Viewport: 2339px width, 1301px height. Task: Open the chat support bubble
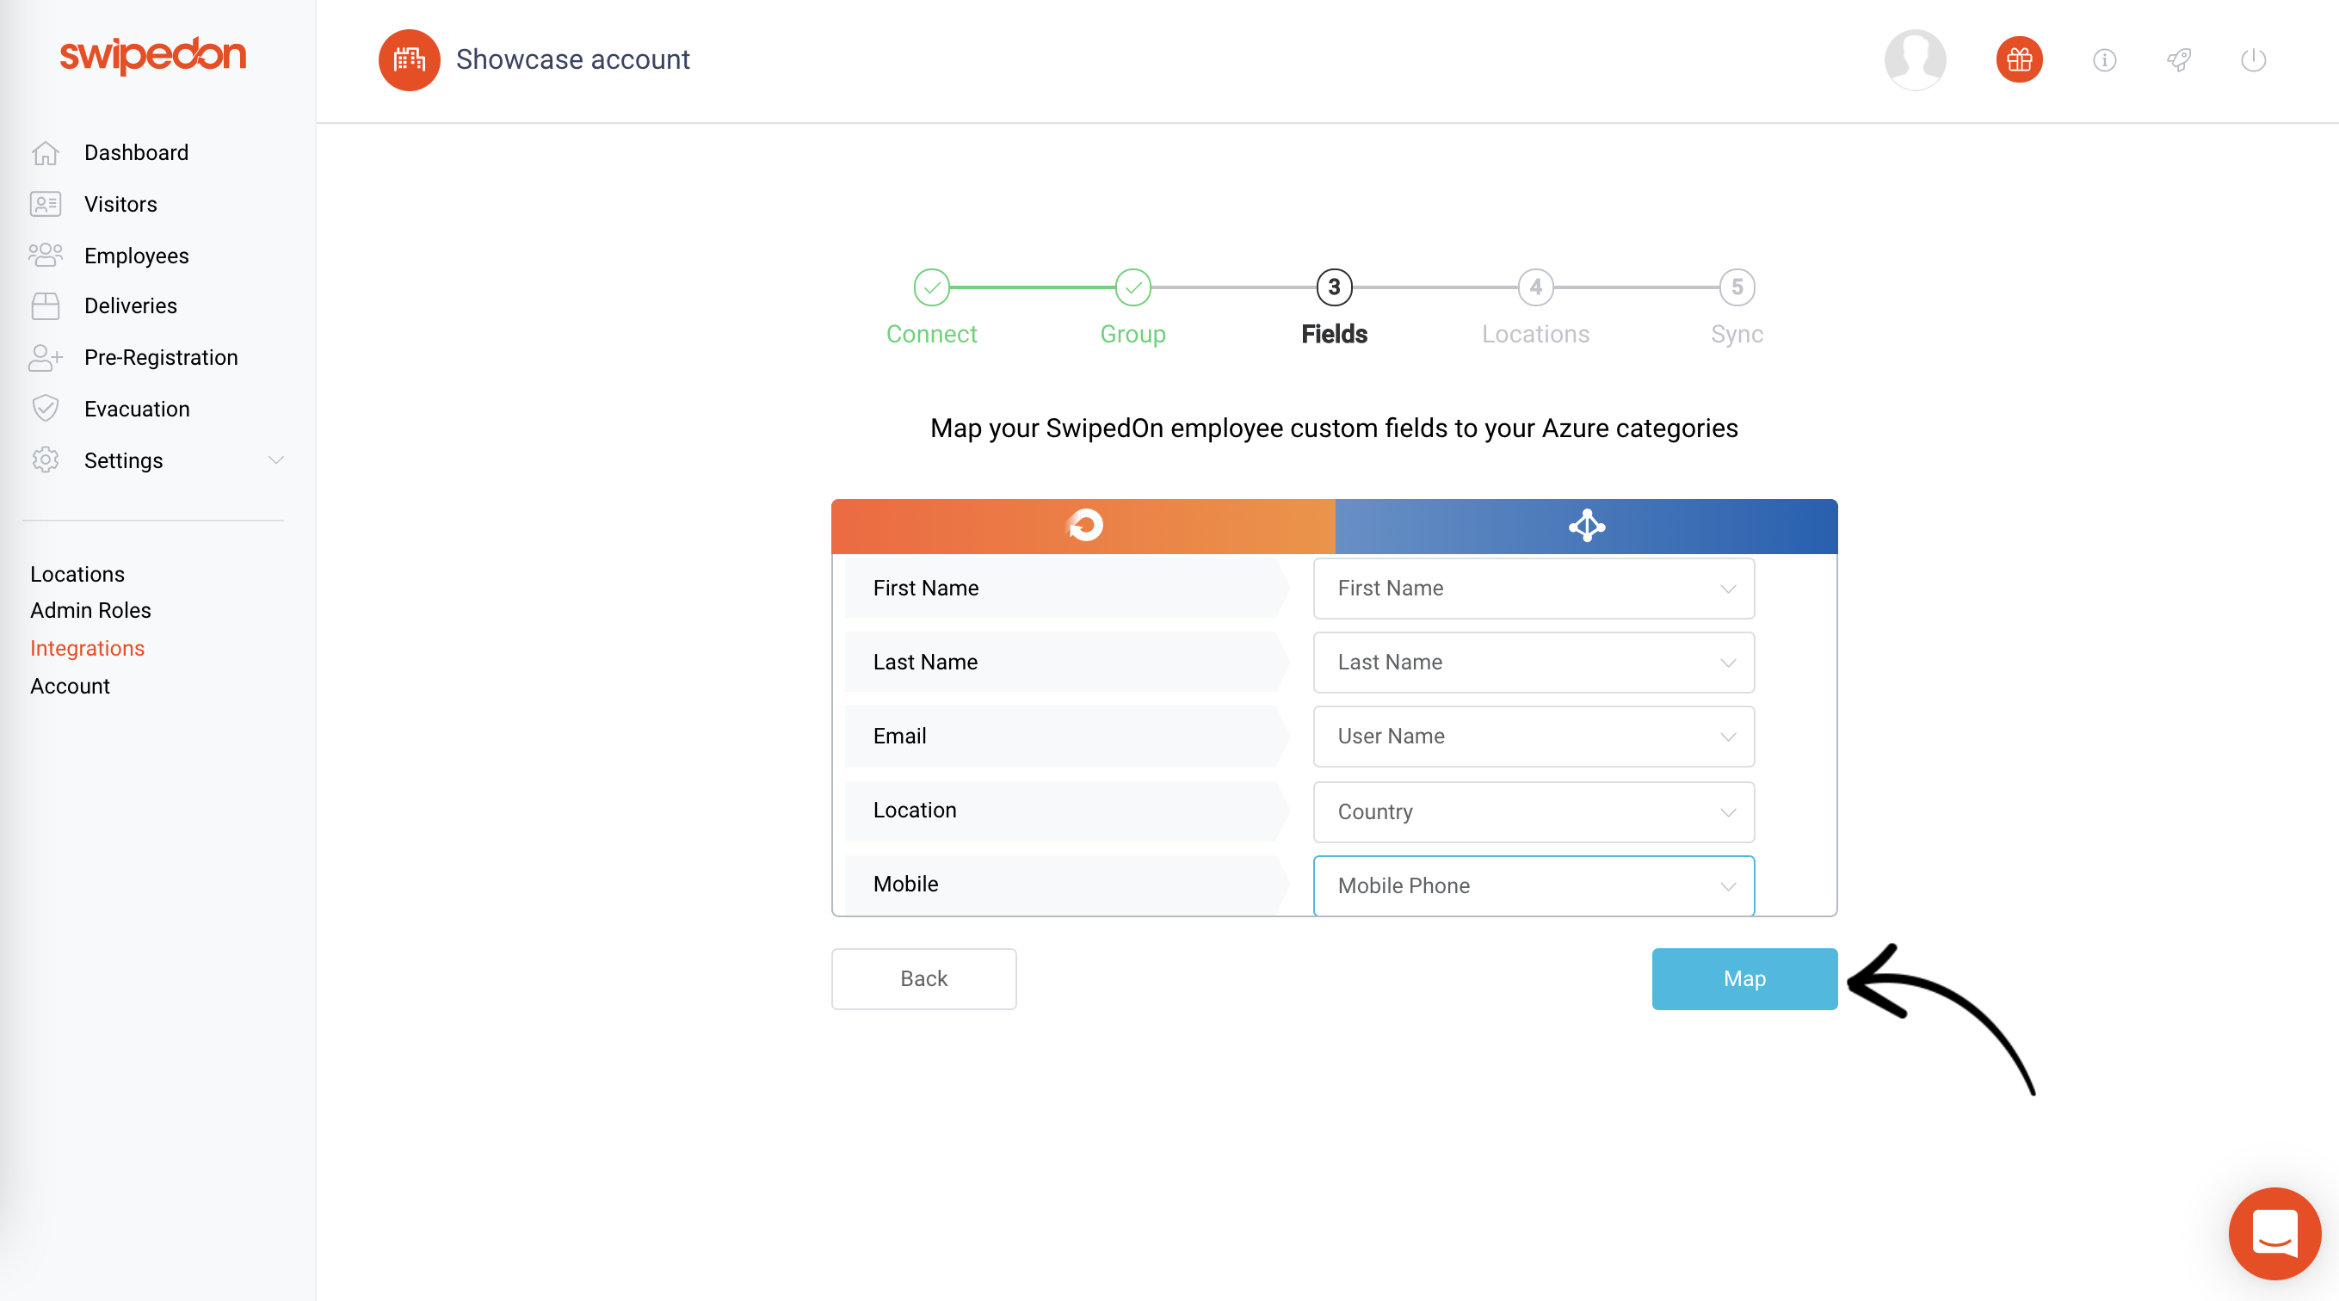pos(2274,1234)
